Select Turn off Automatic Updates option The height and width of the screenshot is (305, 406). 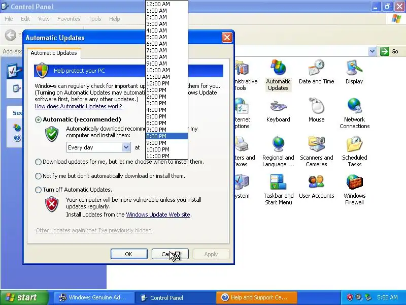tap(38, 190)
